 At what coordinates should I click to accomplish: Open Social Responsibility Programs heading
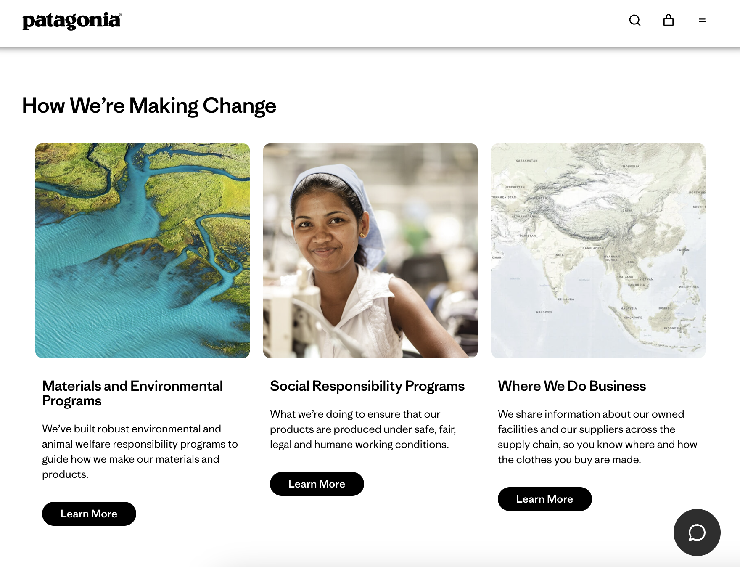[367, 386]
